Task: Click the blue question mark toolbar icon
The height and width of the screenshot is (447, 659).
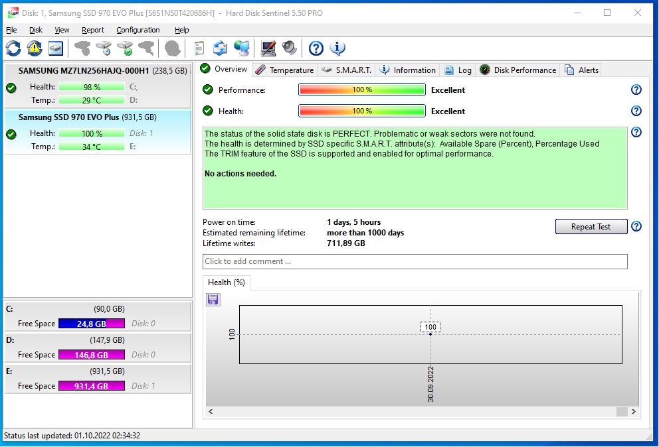Action: 316,48
